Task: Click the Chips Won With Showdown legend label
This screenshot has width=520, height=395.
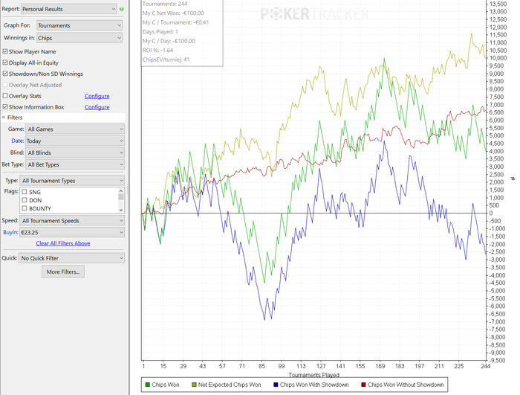Action: (x=314, y=385)
